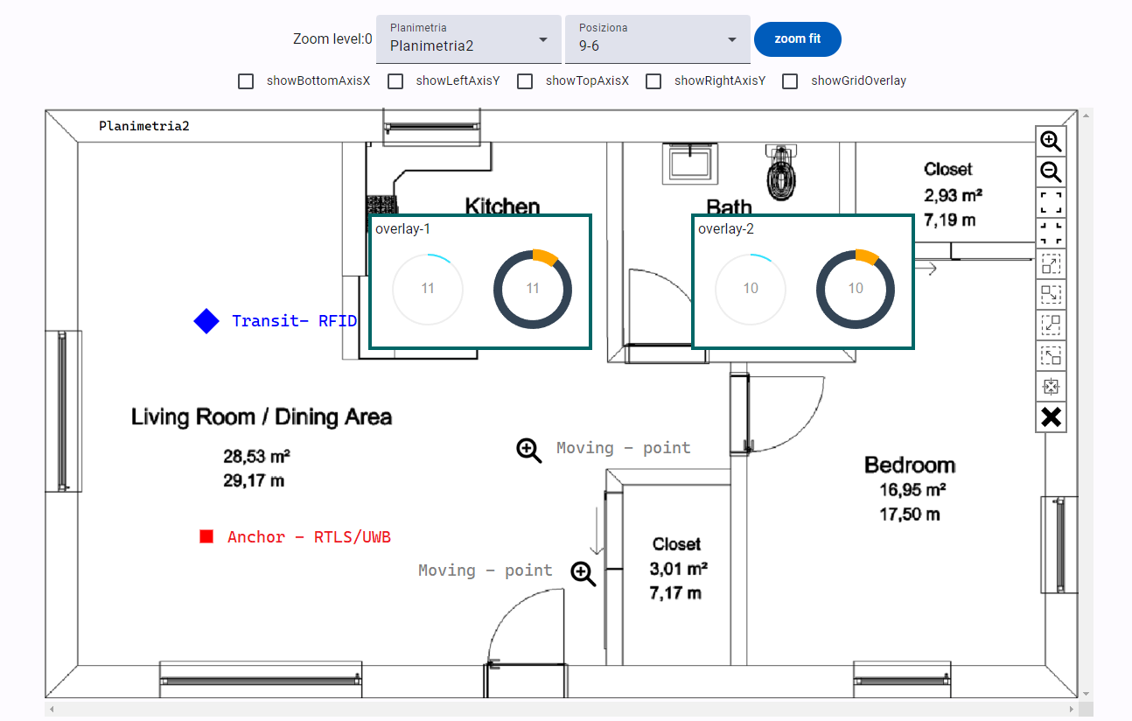Click the Transit RFID blue diamond marker
The height and width of the screenshot is (721, 1132).
(206, 320)
